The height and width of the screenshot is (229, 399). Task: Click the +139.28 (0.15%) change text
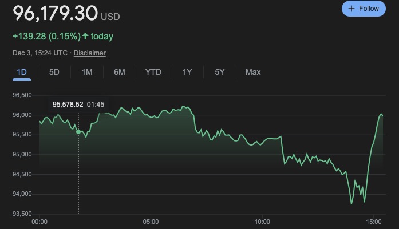(47, 37)
